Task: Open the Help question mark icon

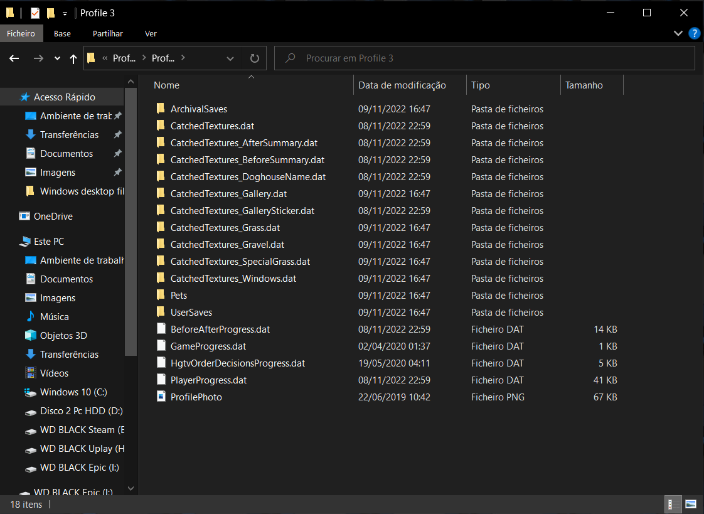Action: [x=694, y=33]
